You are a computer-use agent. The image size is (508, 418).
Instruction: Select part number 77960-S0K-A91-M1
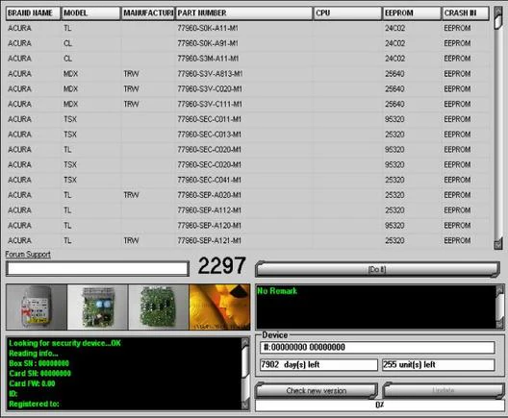(x=208, y=43)
